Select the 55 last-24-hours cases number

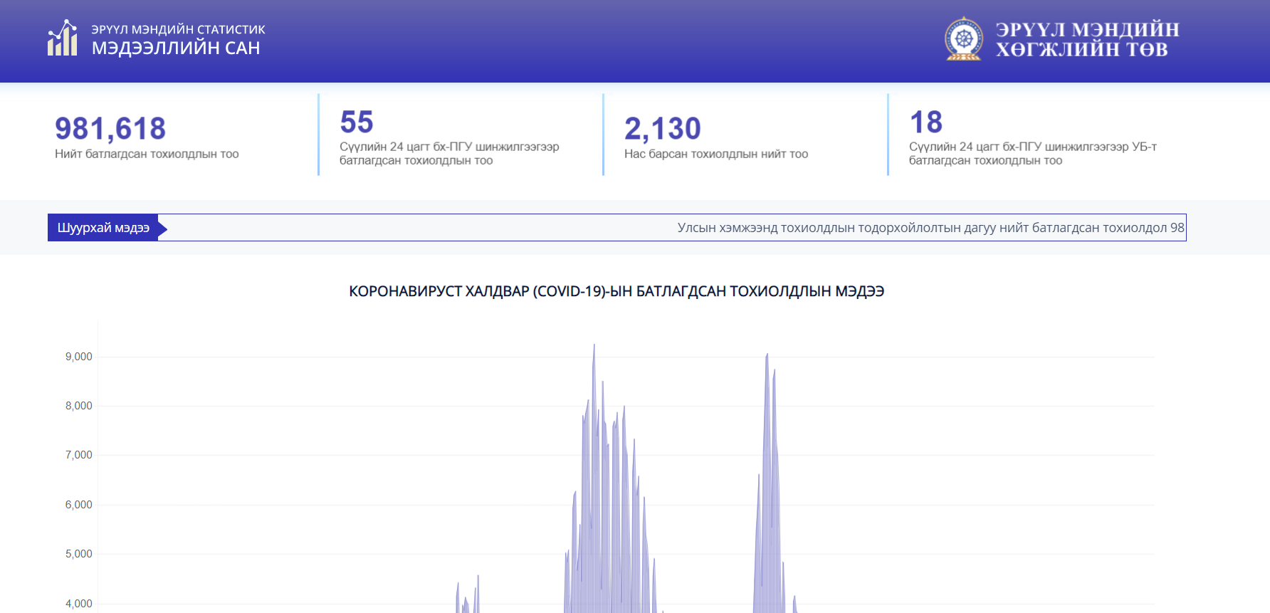[357, 122]
